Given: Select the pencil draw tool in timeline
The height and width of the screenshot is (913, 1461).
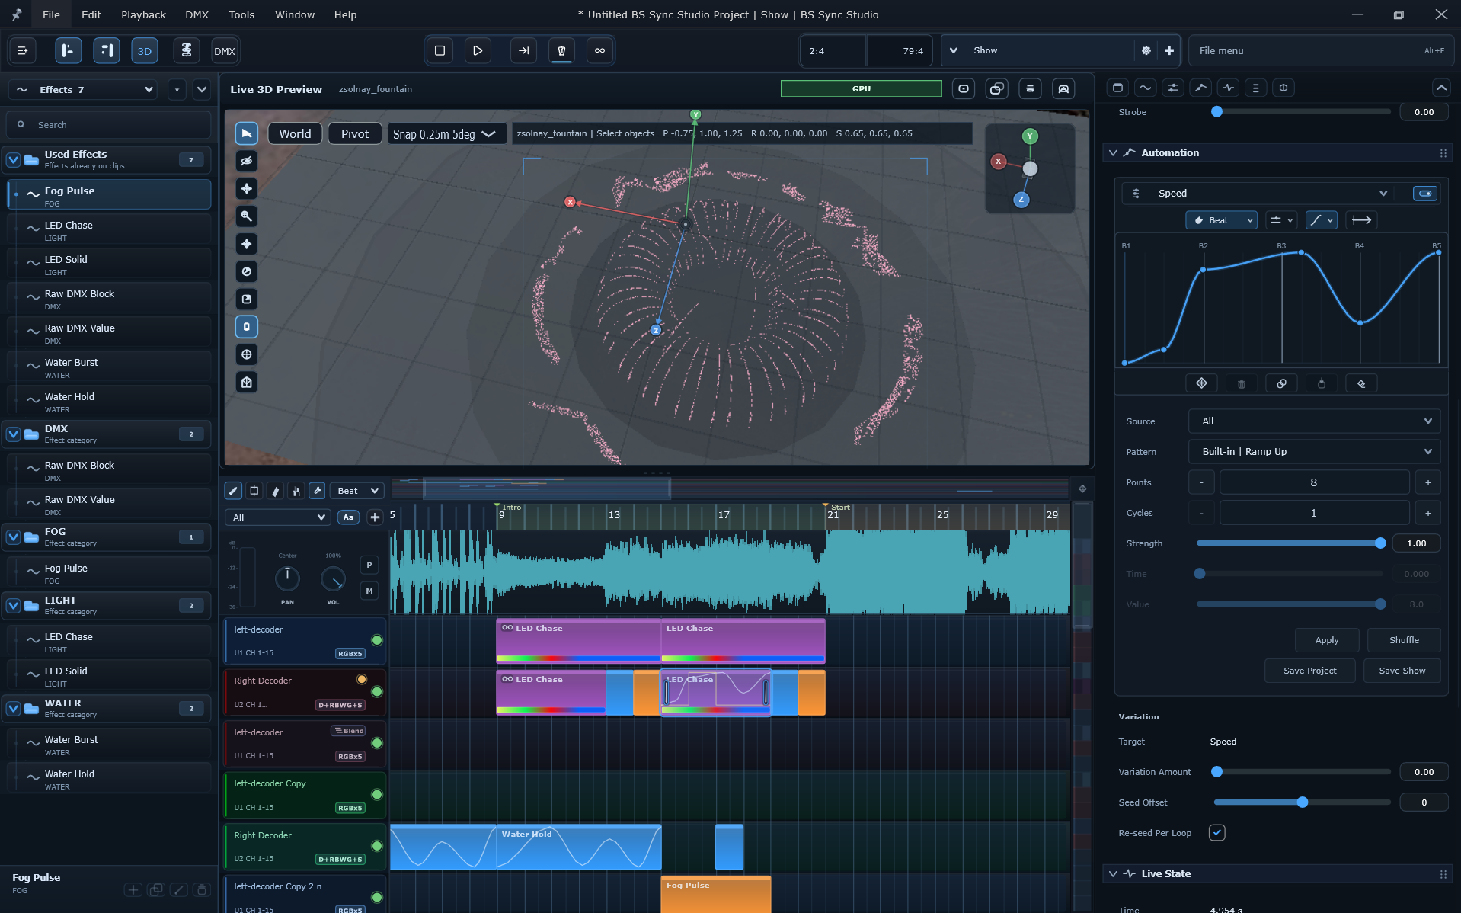Looking at the screenshot, I should click(233, 491).
